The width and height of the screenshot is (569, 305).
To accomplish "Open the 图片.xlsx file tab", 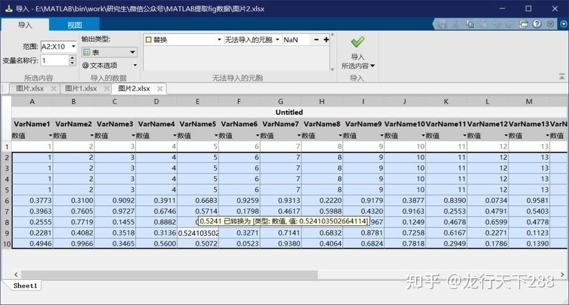I will point(30,88).
